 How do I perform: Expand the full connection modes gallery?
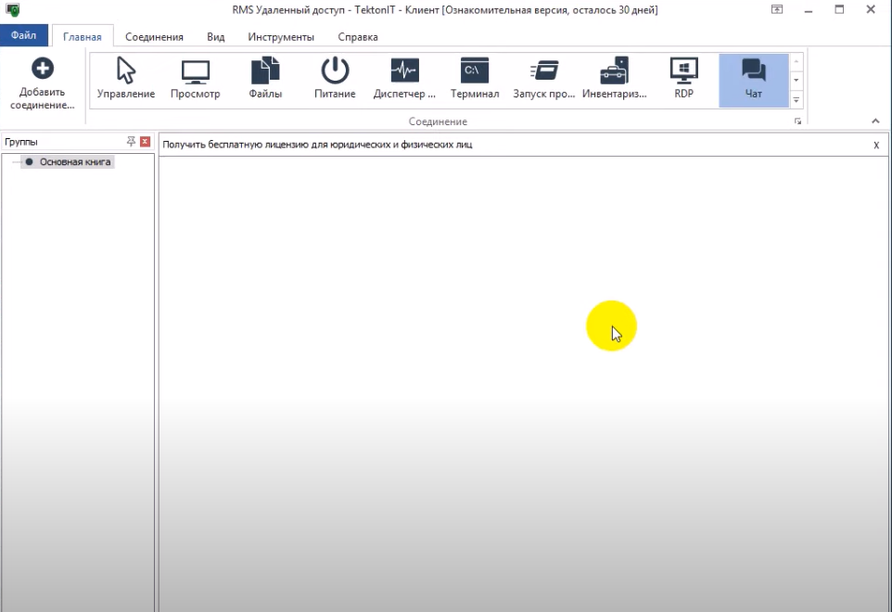(796, 99)
